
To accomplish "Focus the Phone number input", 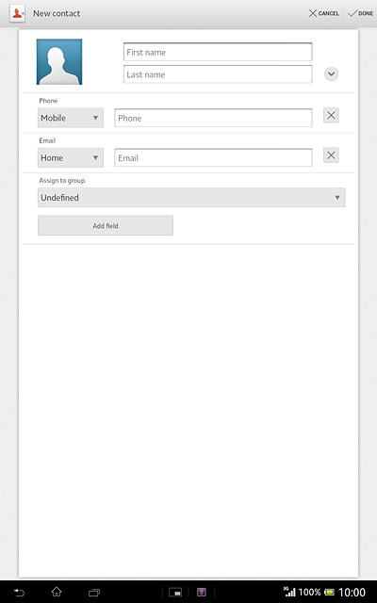I will pos(213,118).
